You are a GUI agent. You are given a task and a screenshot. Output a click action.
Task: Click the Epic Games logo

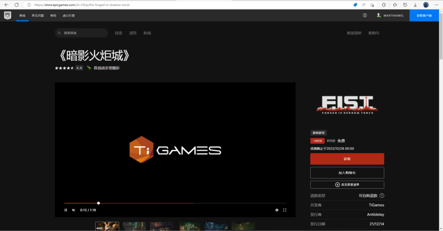(8, 15)
